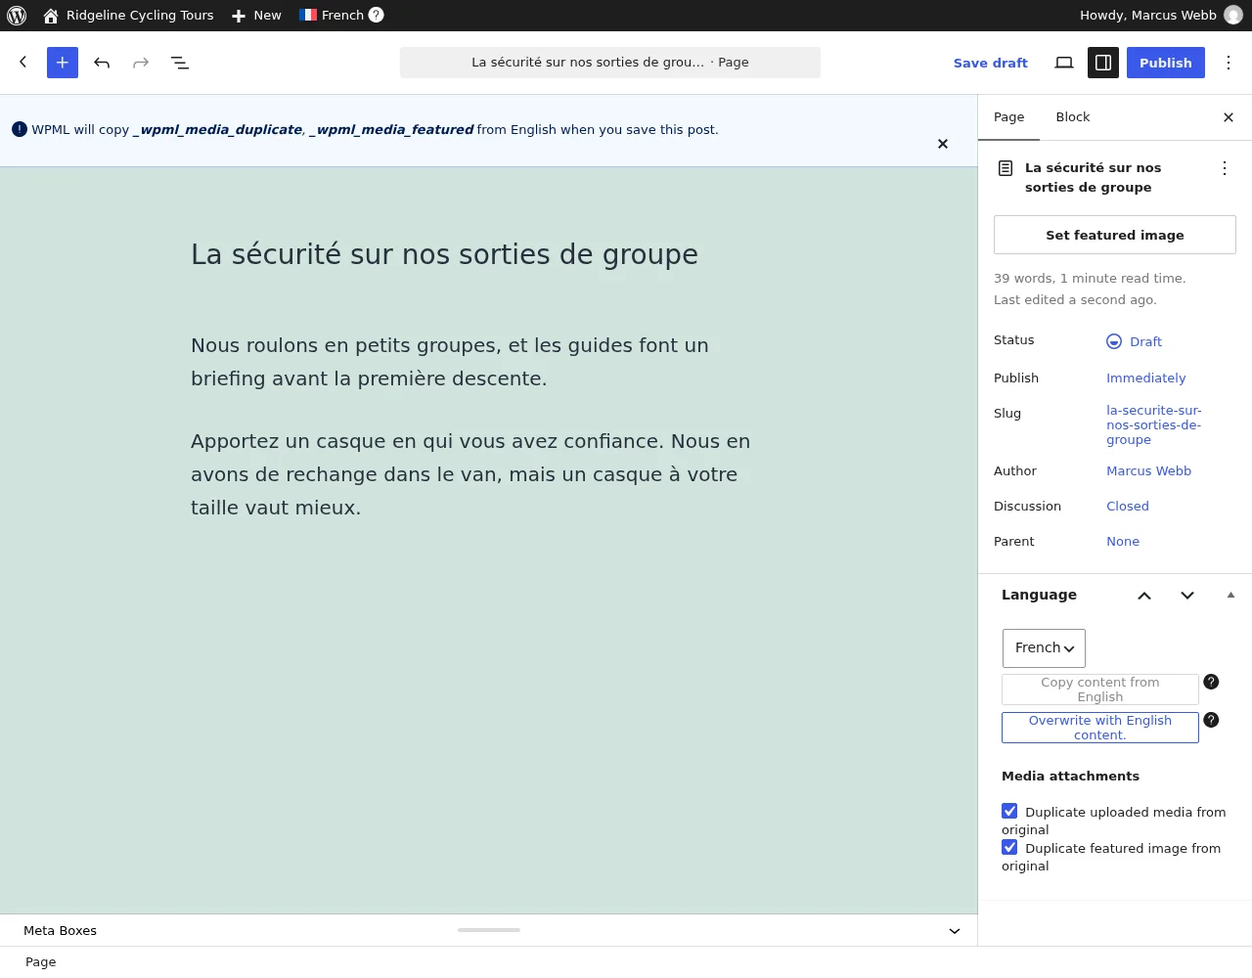Move Language panel down

(1187, 596)
